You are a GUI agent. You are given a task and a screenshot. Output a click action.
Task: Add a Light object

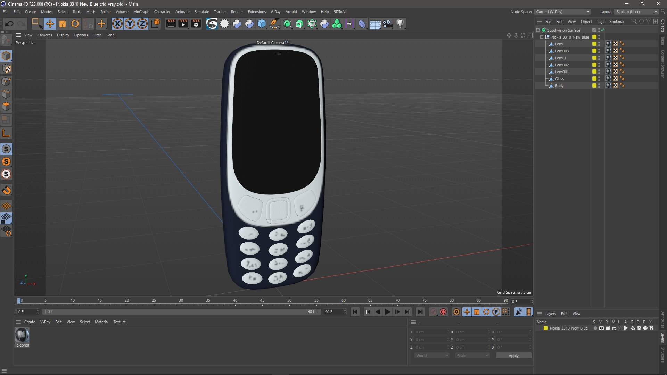coord(400,24)
